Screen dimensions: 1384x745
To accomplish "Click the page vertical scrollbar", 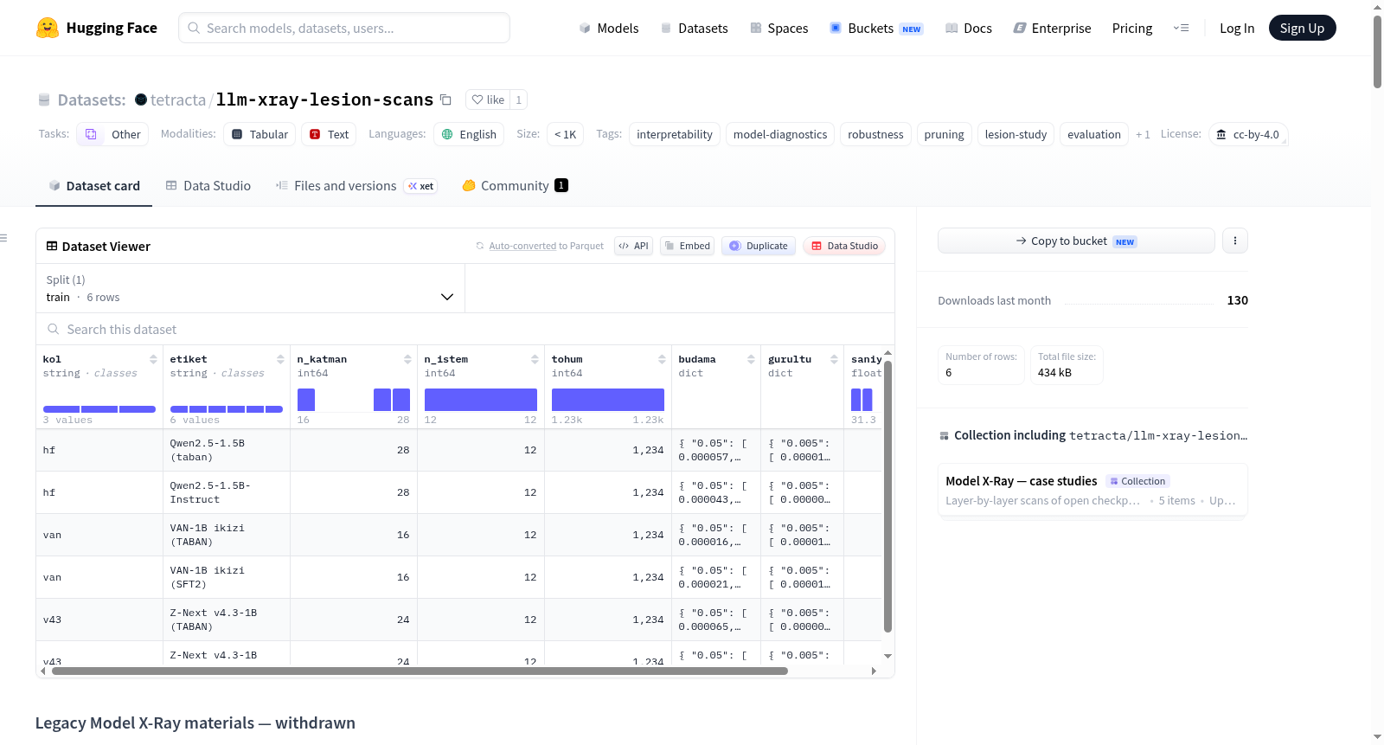I will pyautogui.click(x=1377, y=52).
